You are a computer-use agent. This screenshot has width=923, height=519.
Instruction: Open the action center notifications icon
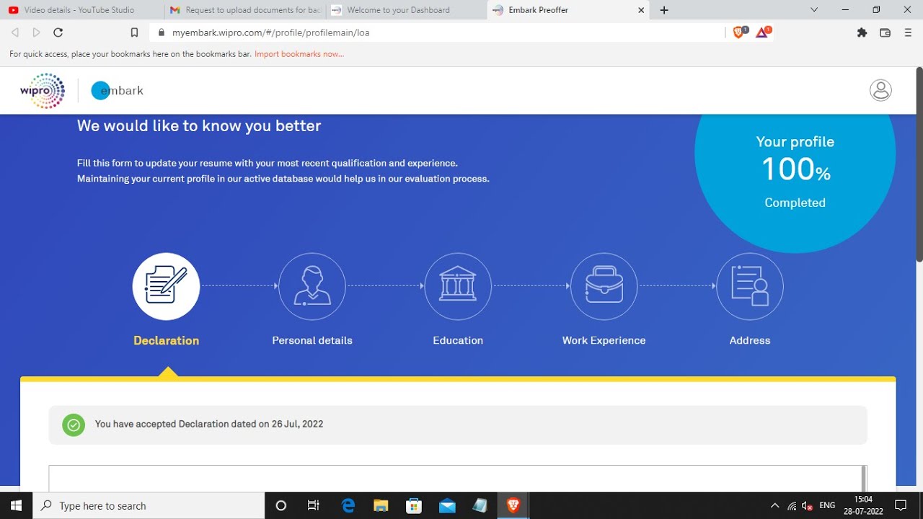coord(901,506)
